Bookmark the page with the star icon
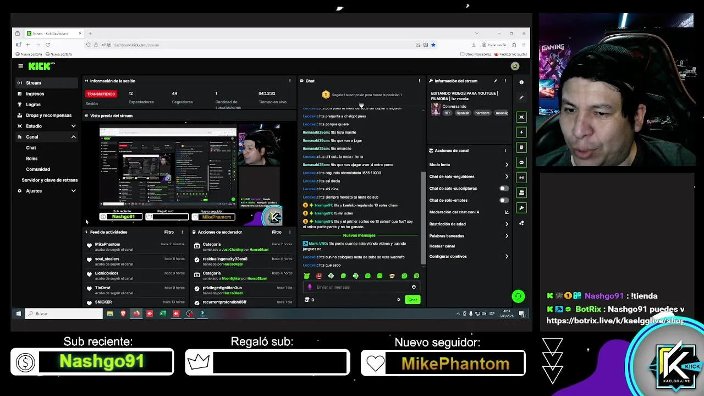Screen dimensions: 704x396 [433, 45]
